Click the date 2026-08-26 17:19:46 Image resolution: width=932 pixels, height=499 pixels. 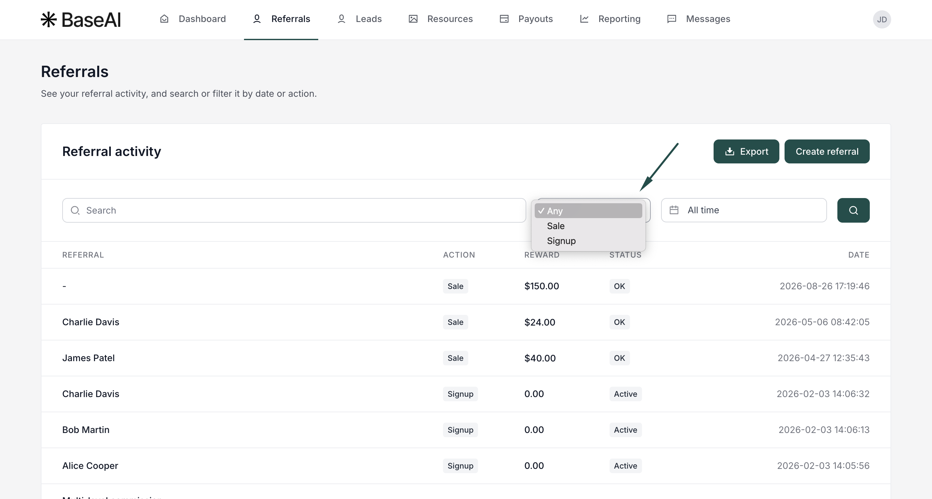(x=824, y=286)
